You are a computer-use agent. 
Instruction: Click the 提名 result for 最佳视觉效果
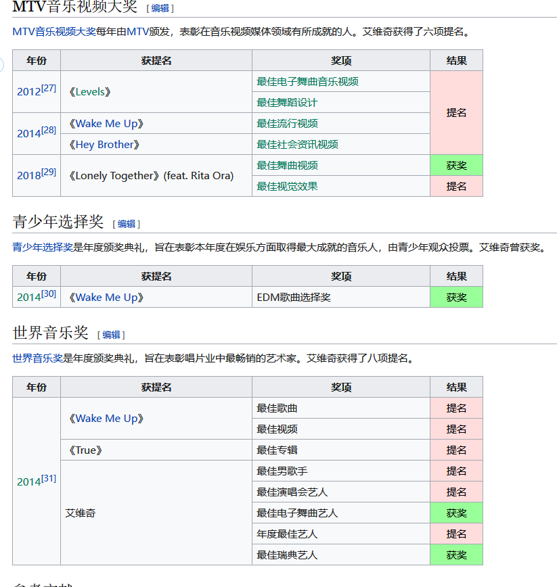pos(456,186)
